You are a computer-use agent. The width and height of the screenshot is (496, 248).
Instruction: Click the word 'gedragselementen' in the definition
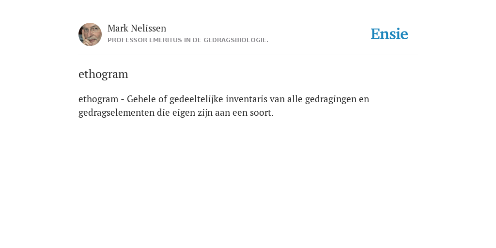pyautogui.click(x=116, y=113)
